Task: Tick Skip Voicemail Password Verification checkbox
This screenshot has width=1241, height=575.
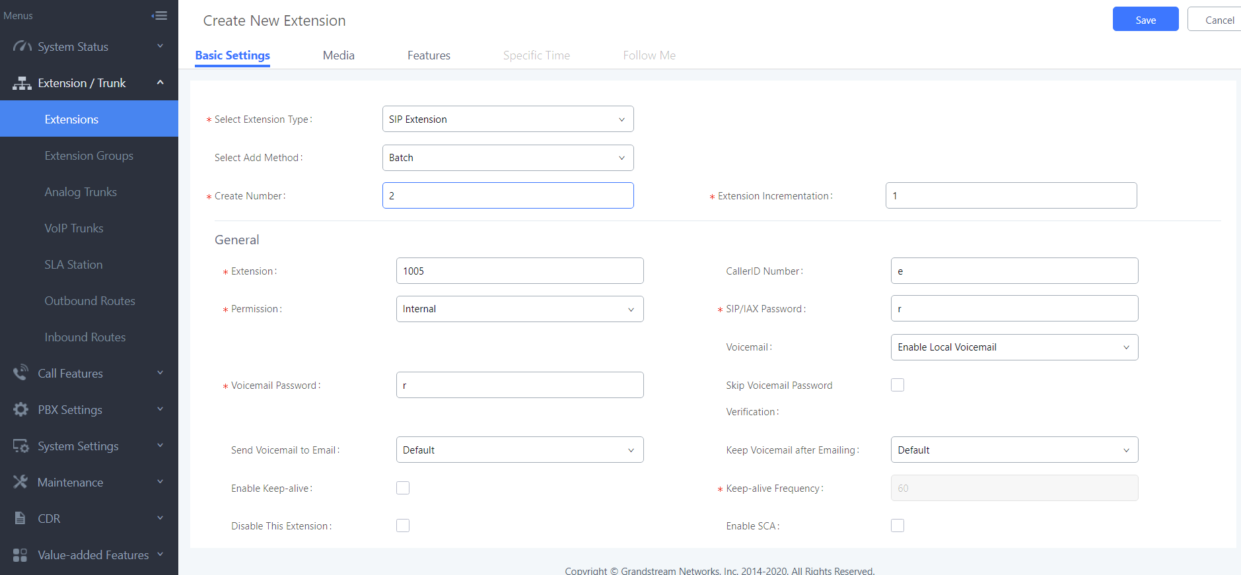Action: tap(897, 385)
